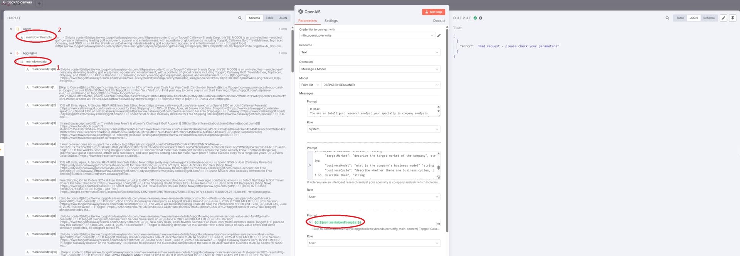Switch INPUT view to Schema

254,18
